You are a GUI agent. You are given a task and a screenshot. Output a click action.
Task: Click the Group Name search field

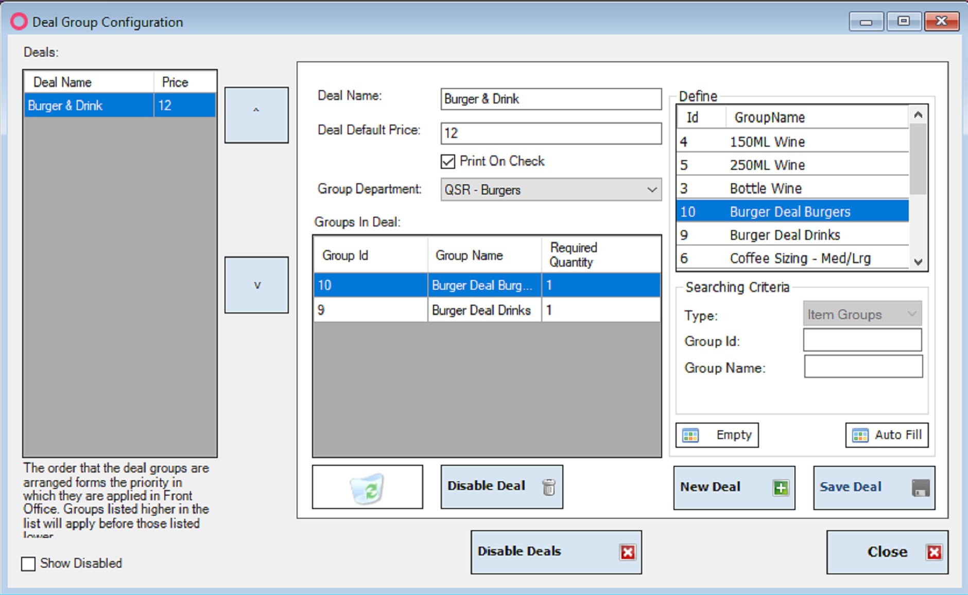coord(863,367)
